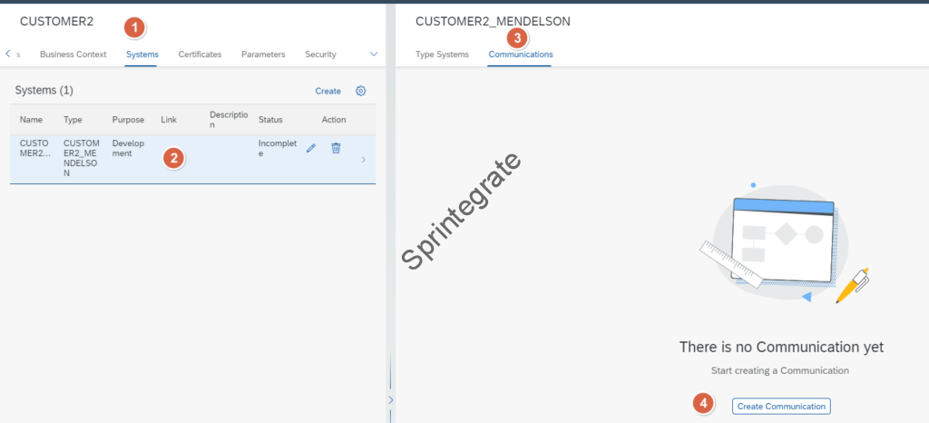This screenshot has height=423, width=929.
Task: Click Create link in Systems header
Action: [x=328, y=91]
